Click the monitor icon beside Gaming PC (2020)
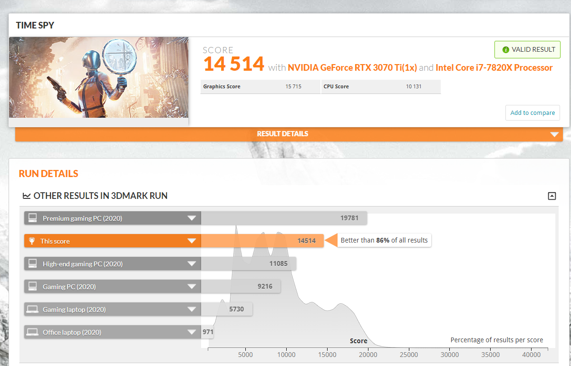 pyautogui.click(x=32, y=287)
